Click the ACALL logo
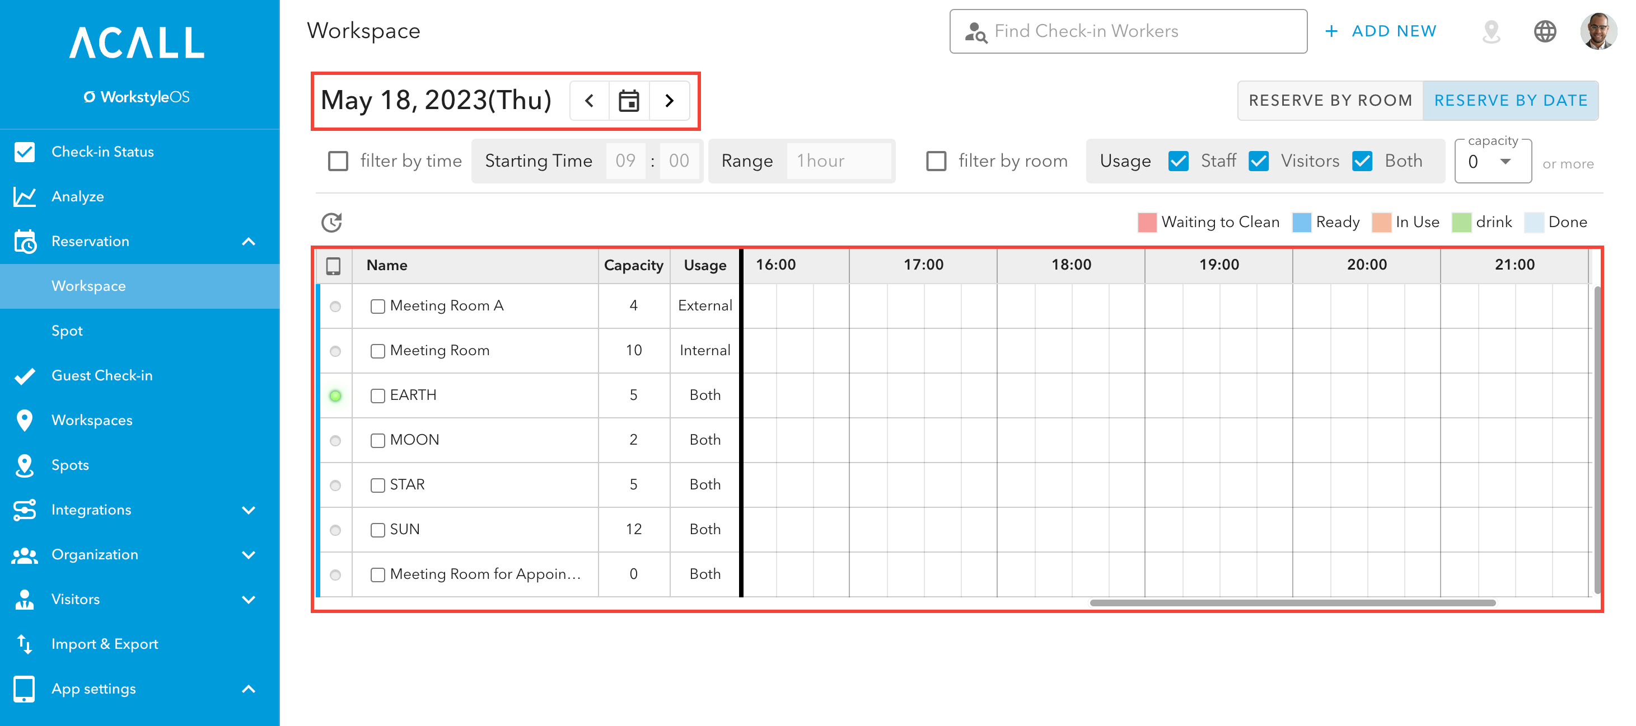 (x=137, y=43)
